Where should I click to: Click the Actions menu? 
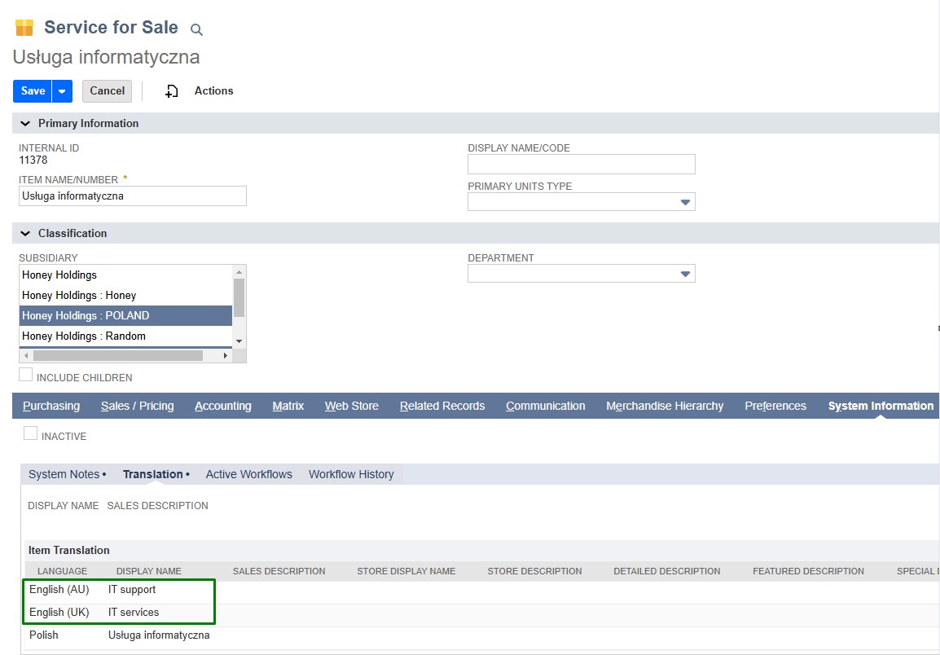pos(213,91)
